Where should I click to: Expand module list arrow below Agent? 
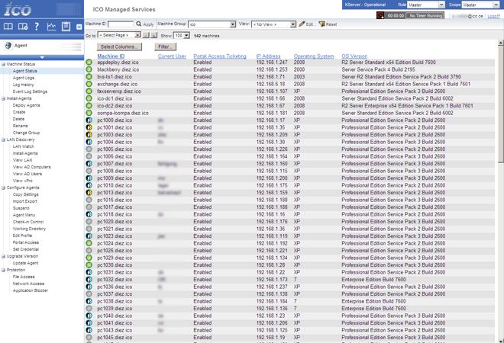[42, 57]
